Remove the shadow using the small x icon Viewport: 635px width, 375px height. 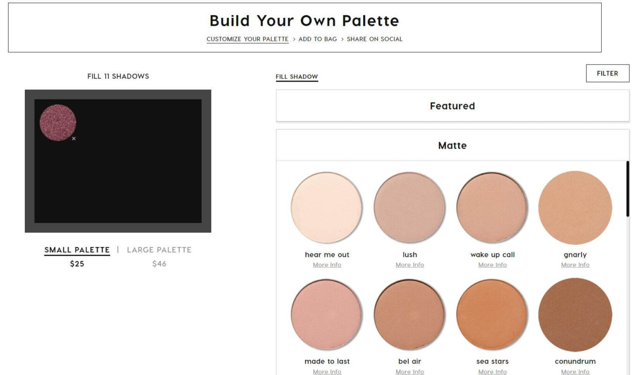tap(74, 139)
